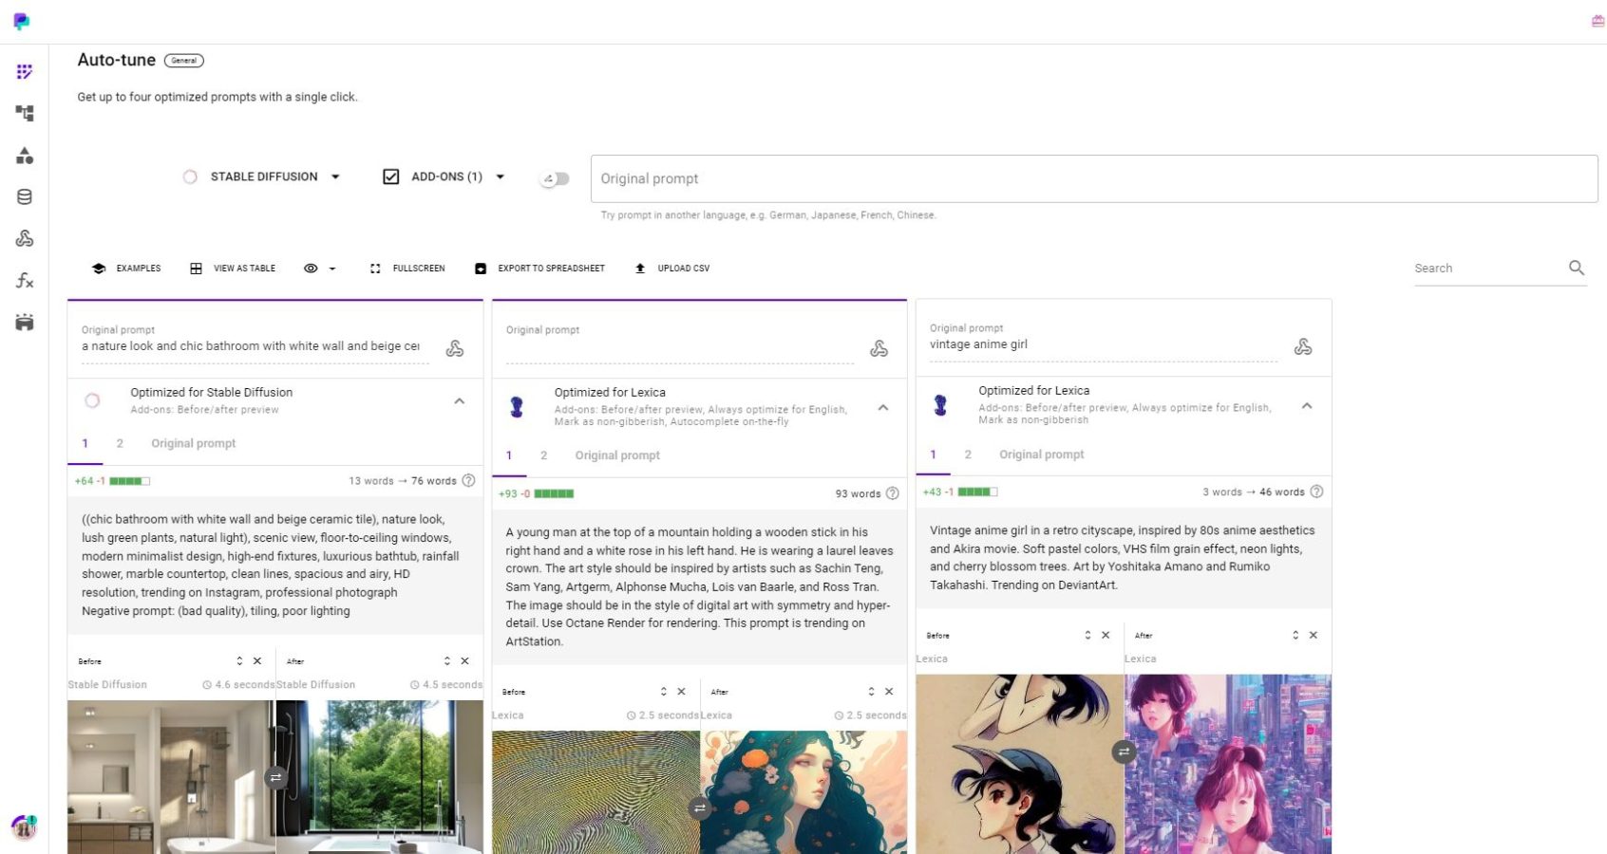Image resolution: width=1607 pixels, height=854 pixels.
Task: Switch to tab 2 in the first result card
Action: point(120,443)
